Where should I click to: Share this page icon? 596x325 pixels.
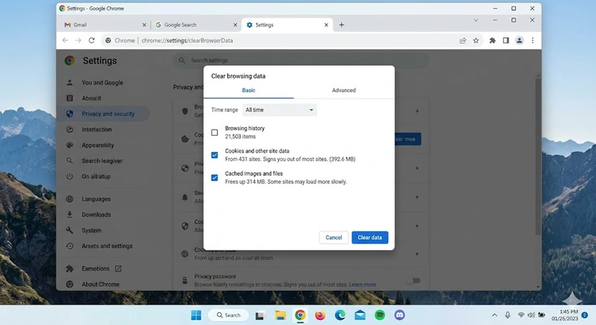click(462, 41)
